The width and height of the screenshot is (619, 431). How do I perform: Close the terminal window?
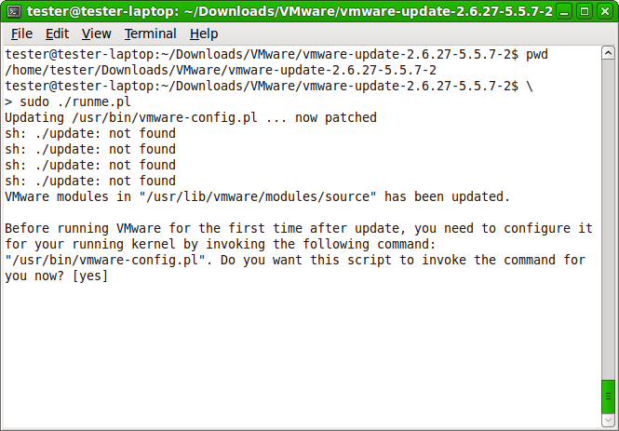[605, 12]
